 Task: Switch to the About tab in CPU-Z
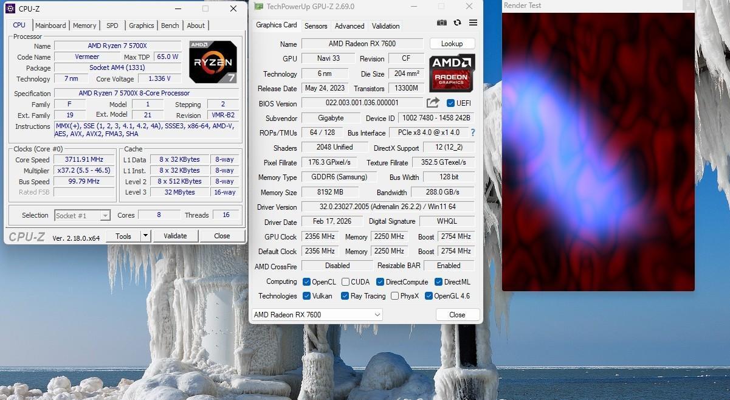click(x=196, y=26)
